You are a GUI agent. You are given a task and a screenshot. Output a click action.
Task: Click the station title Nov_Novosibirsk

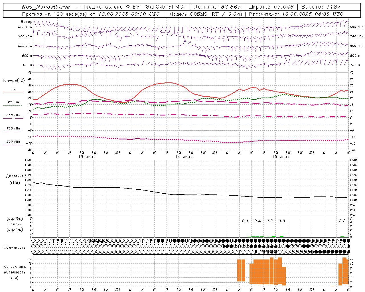pyautogui.click(x=46, y=7)
